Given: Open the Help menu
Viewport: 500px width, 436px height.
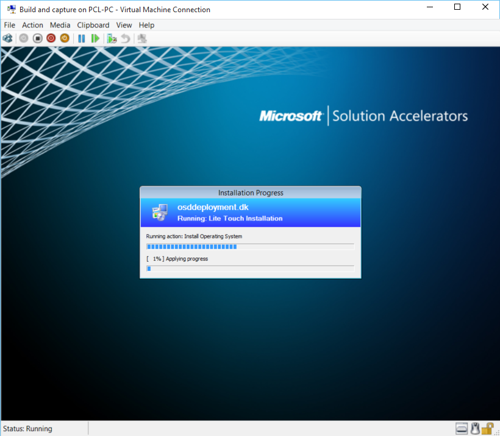Looking at the screenshot, I should coord(146,25).
